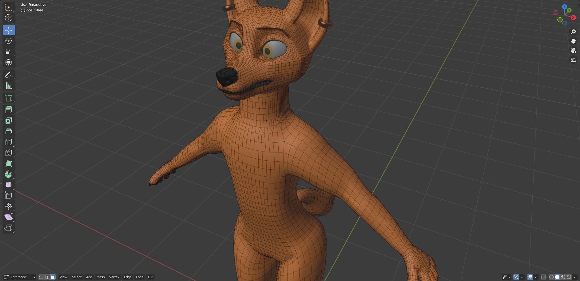Choose the Measure ruler tool

9,86
